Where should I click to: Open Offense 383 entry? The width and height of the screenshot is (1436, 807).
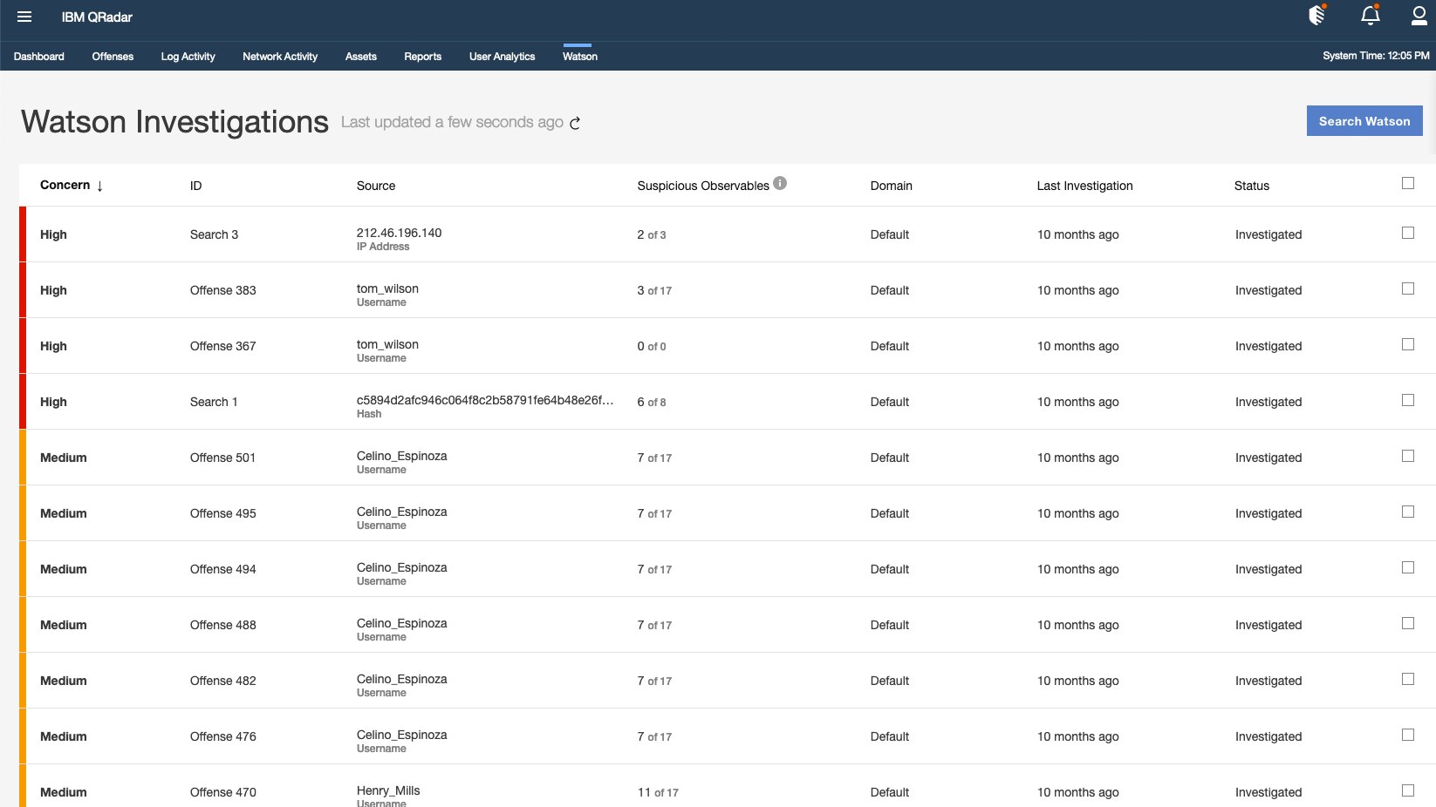click(x=222, y=290)
